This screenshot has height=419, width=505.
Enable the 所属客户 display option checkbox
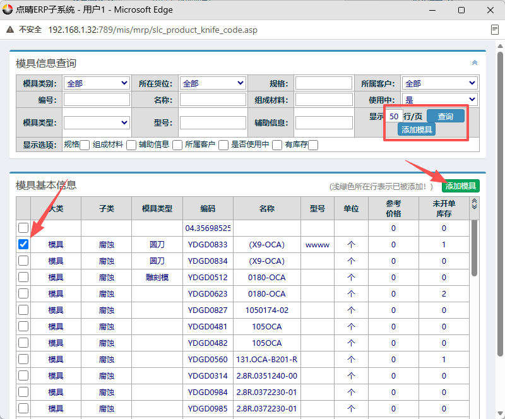point(223,145)
